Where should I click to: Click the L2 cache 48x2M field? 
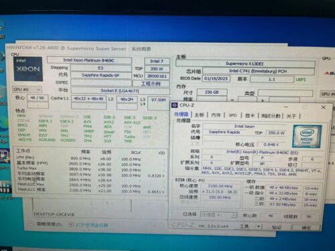(127, 99)
